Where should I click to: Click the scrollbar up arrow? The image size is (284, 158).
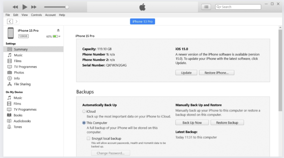tap(280, 27)
